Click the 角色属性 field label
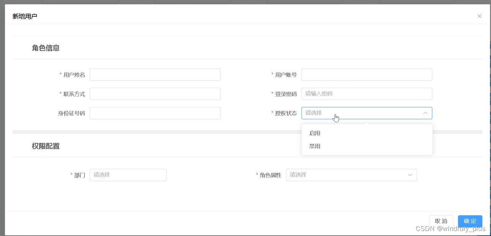This screenshot has height=236, width=491. pyautogui.click(x=271, y=175)
